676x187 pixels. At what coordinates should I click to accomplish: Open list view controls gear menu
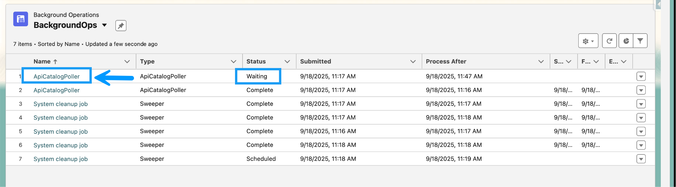[588, 41]
